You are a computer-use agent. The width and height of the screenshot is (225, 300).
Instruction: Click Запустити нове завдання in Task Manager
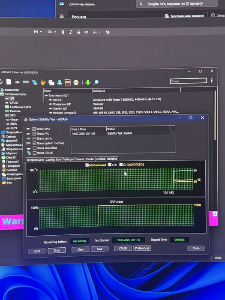tap(184, 16)
